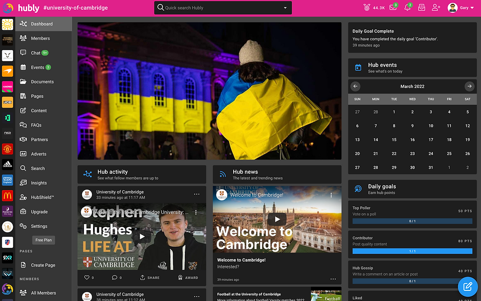This screenshot has height=301, width=481.
Task: Open the Events menu item
Action: [x=43, y=67]
